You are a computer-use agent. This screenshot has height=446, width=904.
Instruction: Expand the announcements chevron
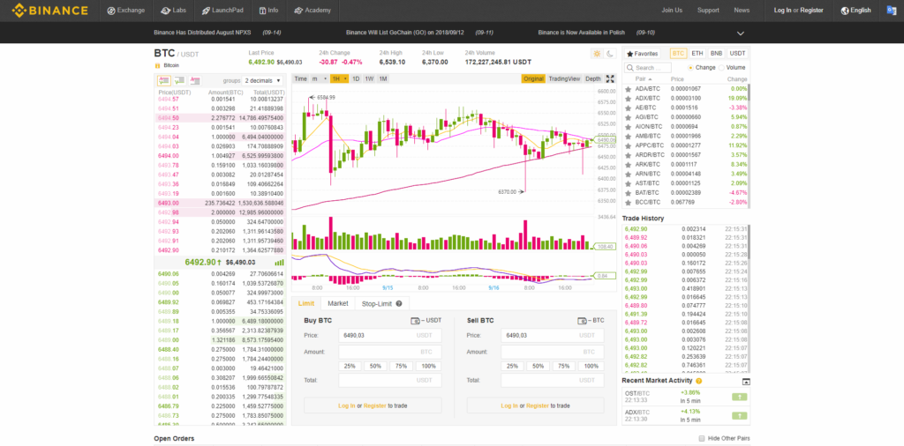coord(741,33)
